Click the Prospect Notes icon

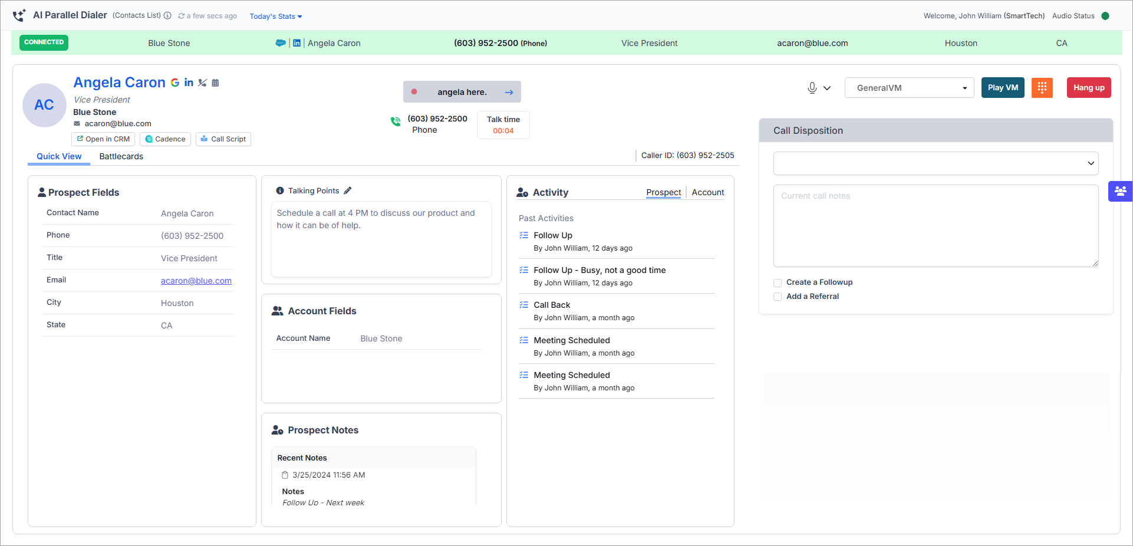[277, 430]
